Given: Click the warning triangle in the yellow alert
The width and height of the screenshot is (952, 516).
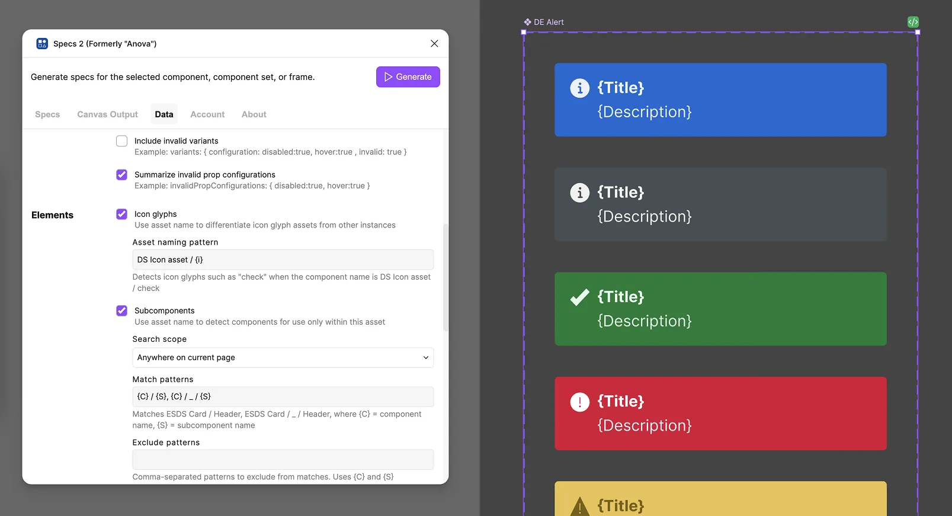Looking at the screenshot, I should [x=579, y=507].
